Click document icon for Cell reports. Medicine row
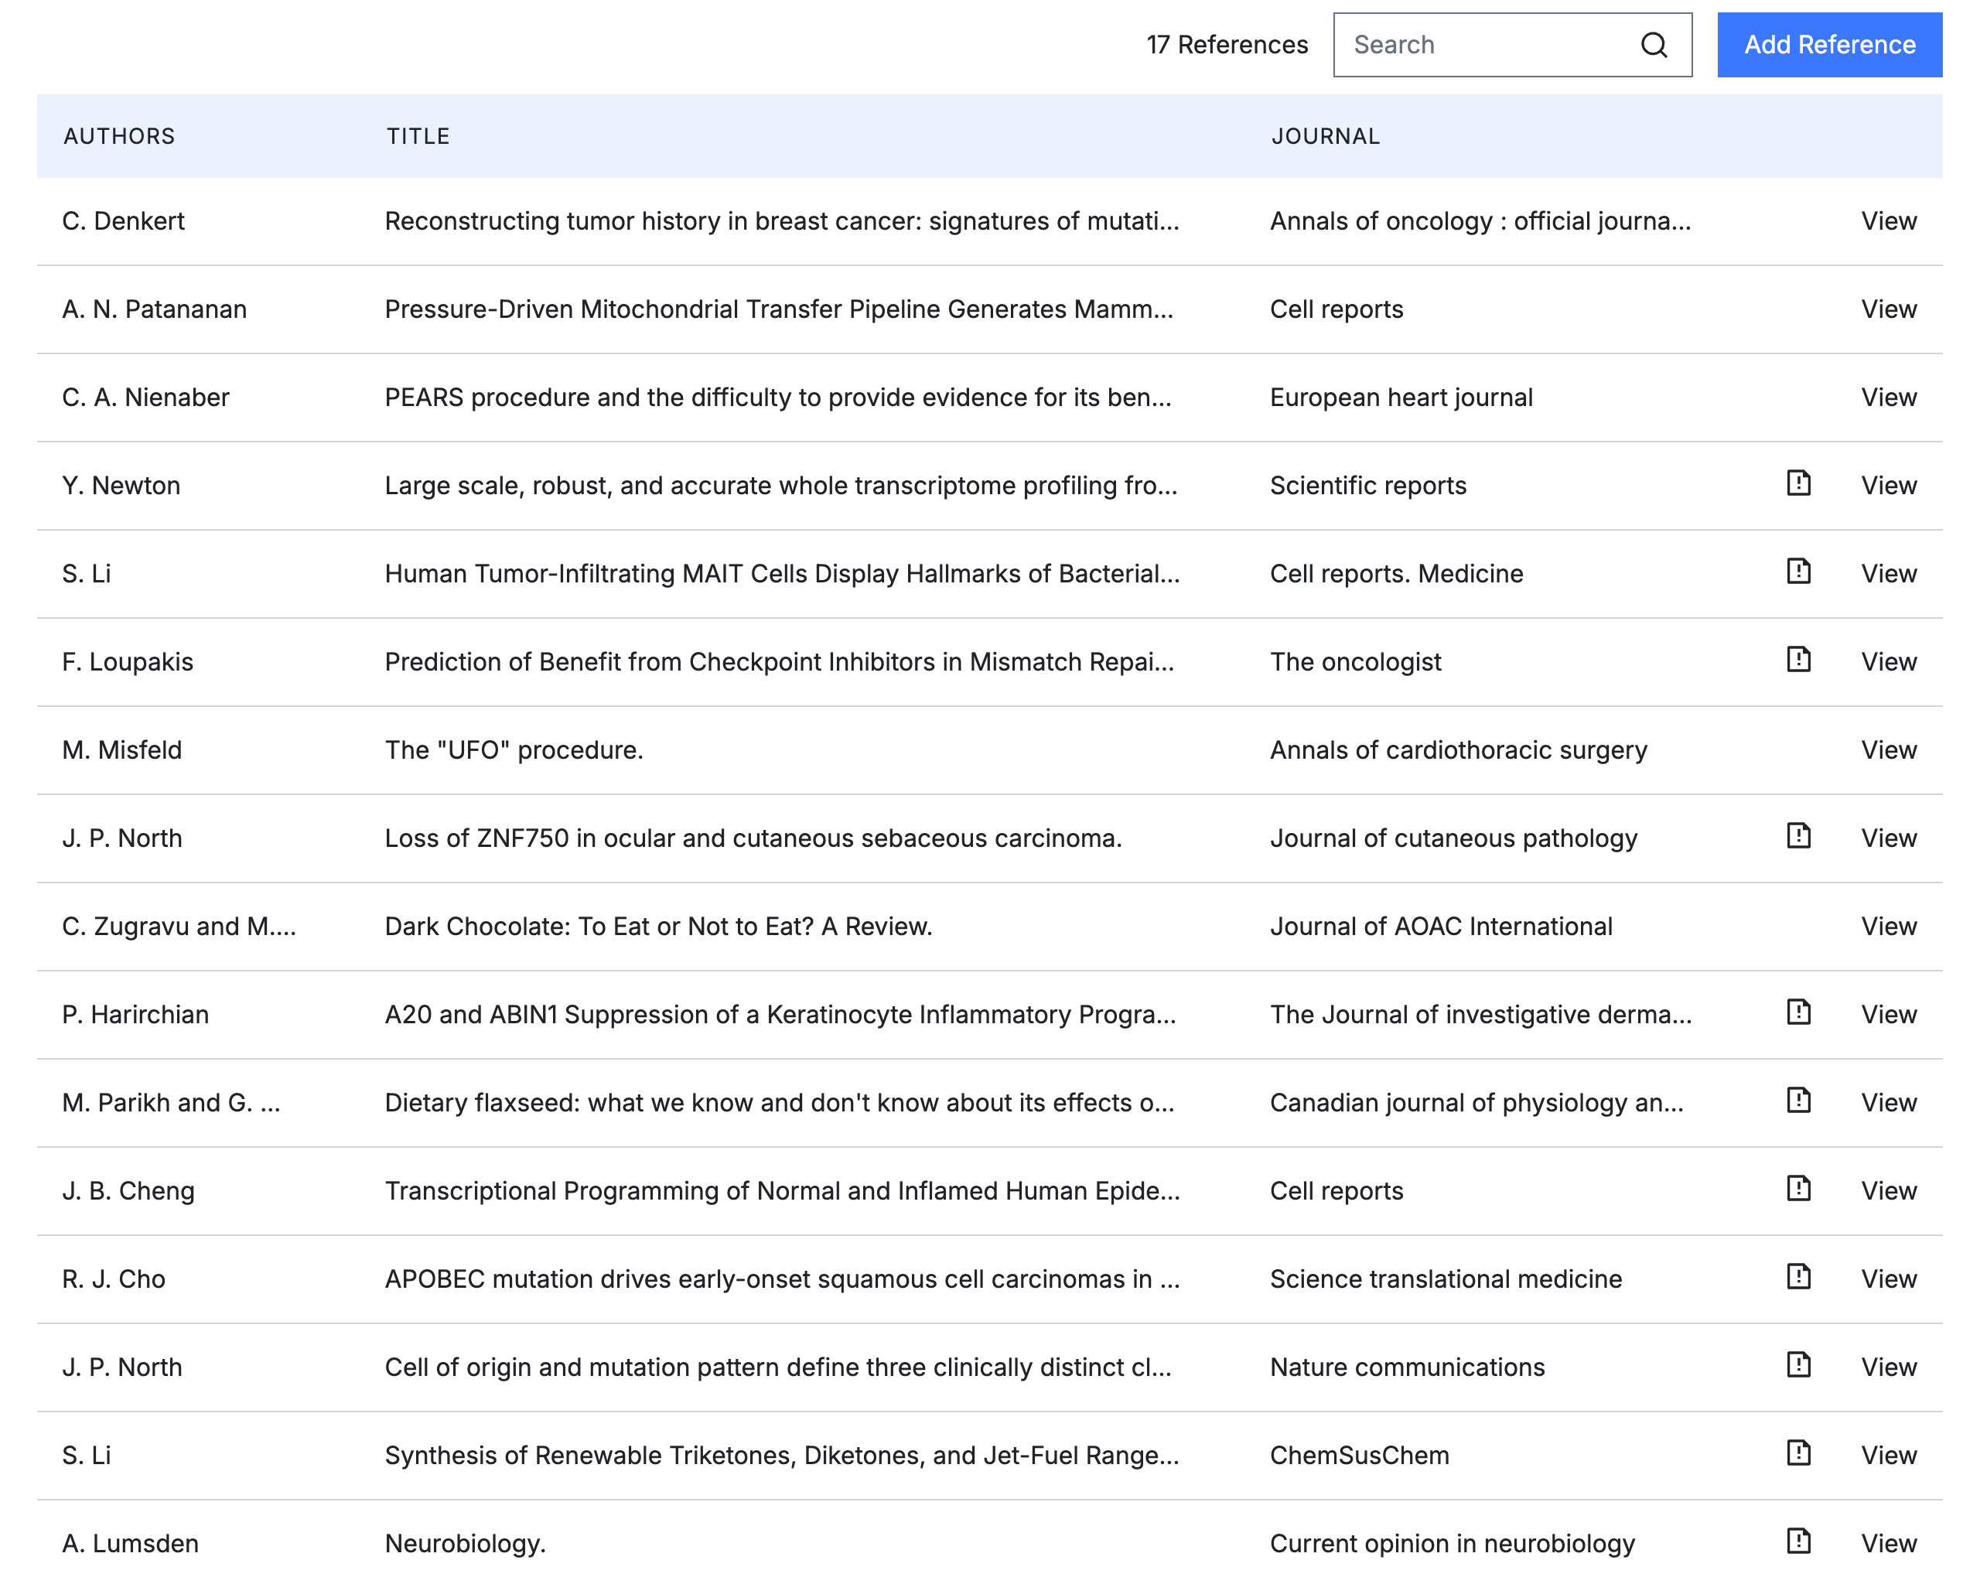 [x=1798, y=571]
